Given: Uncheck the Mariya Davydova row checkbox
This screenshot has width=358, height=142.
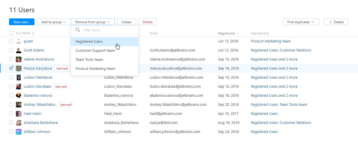Looking at the screenshot, I should 11,68.
